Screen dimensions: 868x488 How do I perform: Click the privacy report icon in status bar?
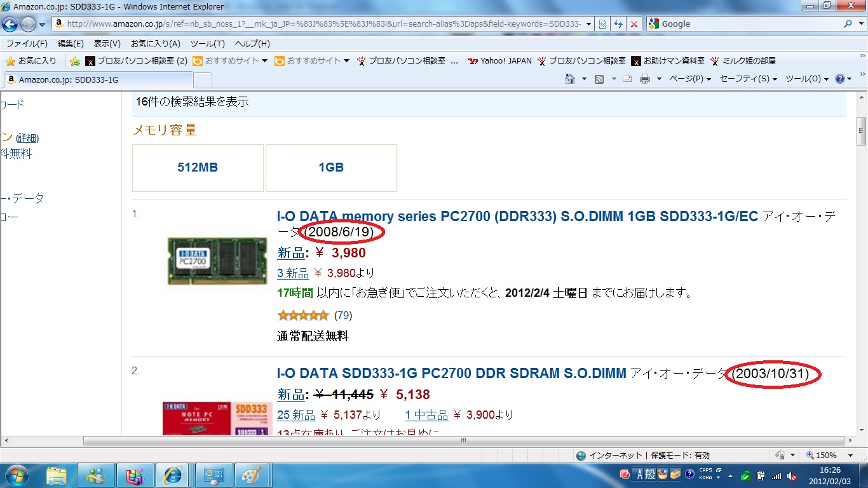pyautogui.click(x=780, y=456)
